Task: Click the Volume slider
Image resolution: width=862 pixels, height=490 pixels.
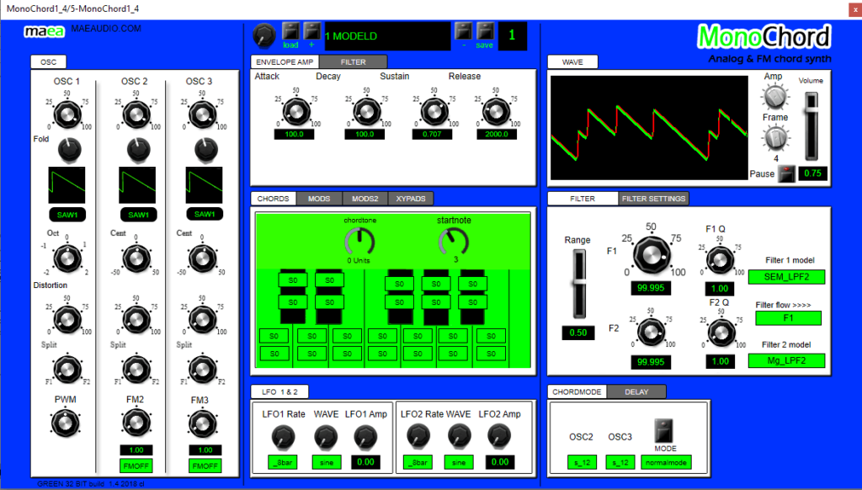Action: point(811,125)
